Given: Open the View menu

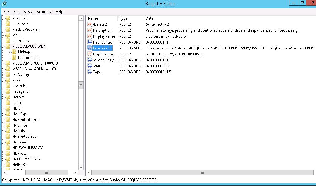Looking at the screenshot, I should pos(28,12).
